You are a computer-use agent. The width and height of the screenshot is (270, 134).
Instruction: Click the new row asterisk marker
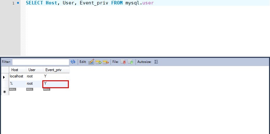5,92
